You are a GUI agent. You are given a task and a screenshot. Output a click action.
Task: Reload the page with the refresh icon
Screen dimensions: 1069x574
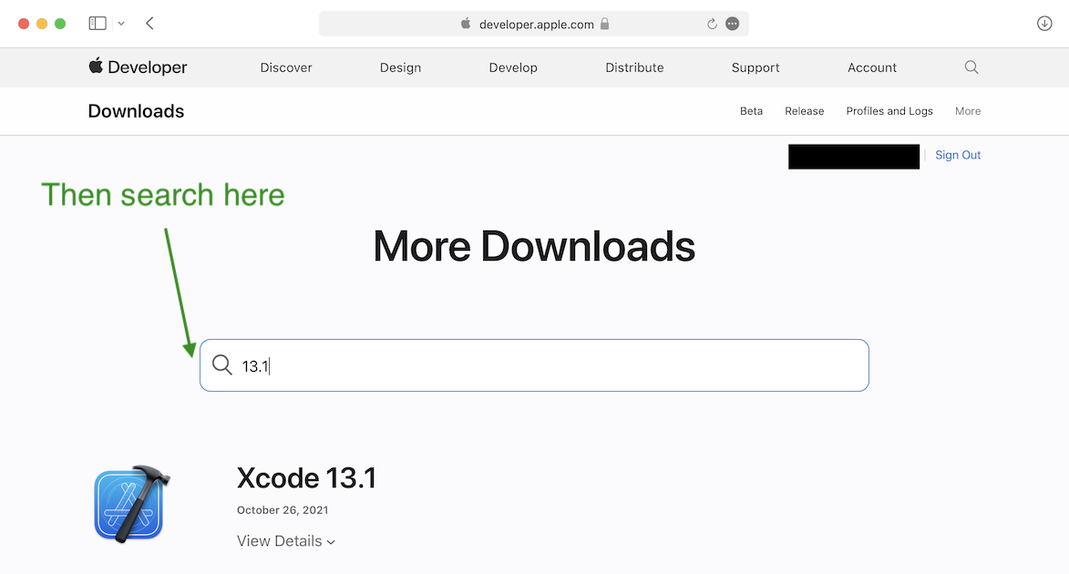coord(712,24)
